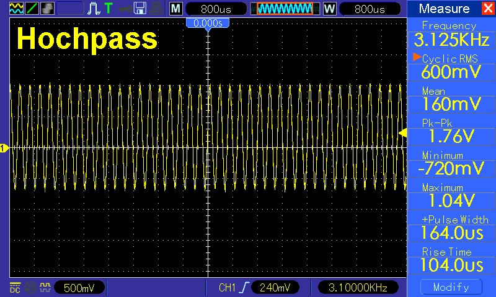
Task: Select the Mean 160mV measurement
Action: 451,99
